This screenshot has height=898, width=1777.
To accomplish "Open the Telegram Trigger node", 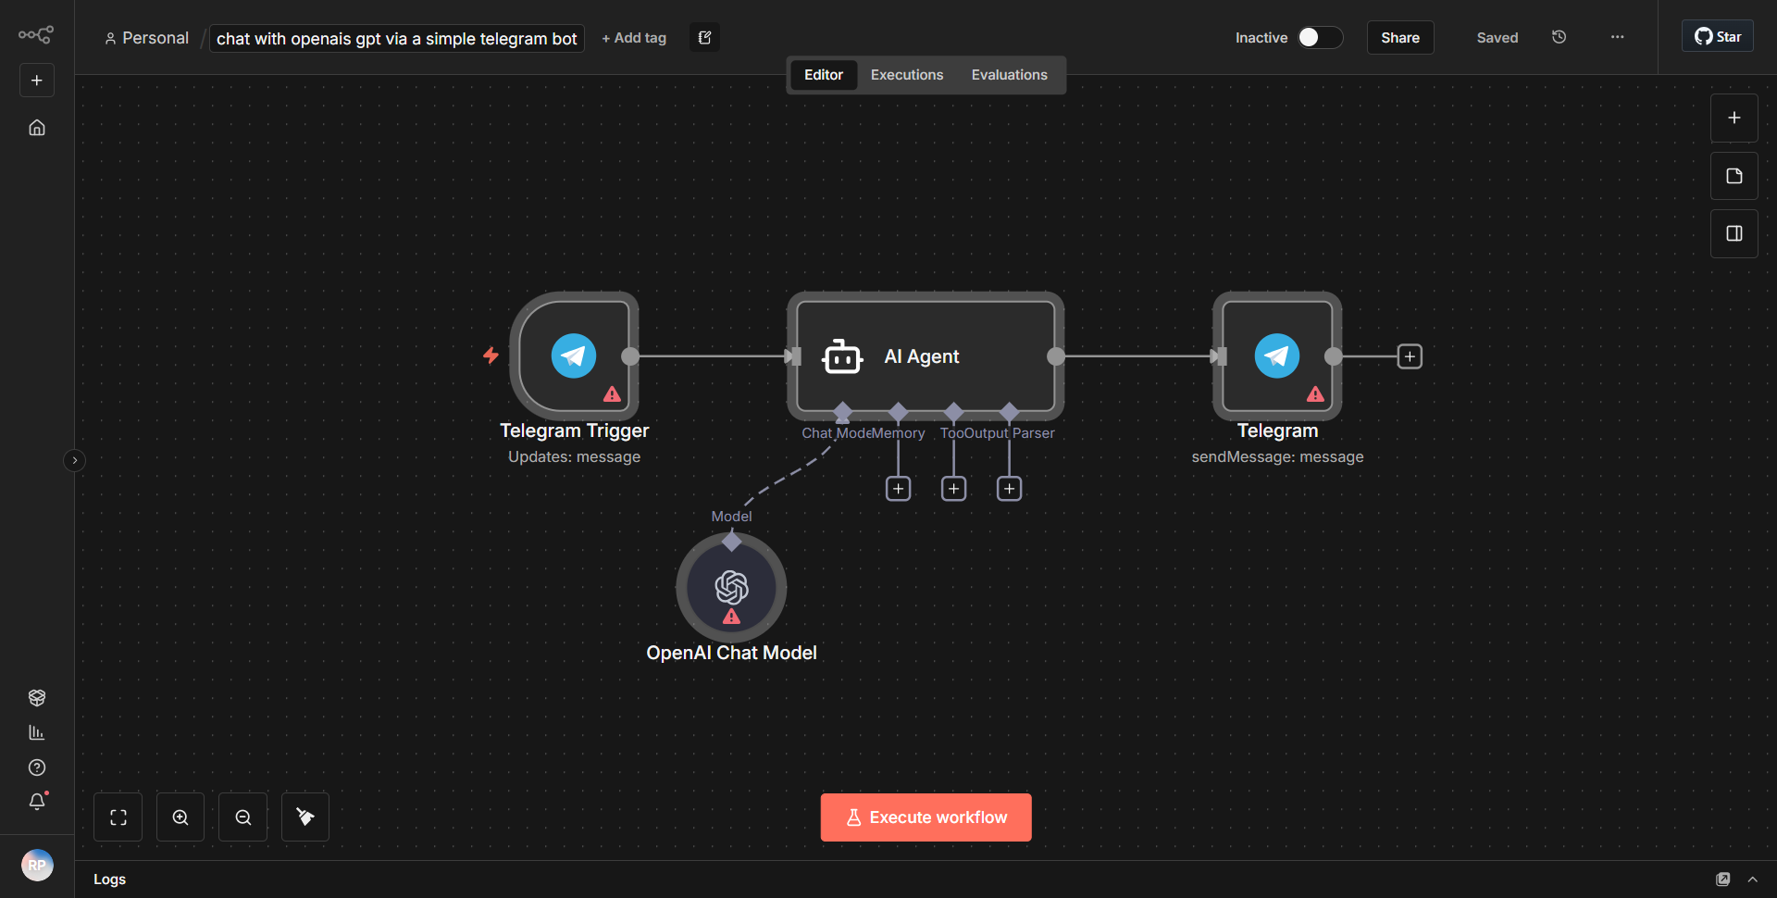I will pyautogui.click(x=574, y=355).
